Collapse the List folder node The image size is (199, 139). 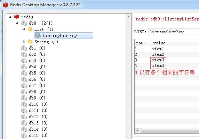[x=24, y=29]
